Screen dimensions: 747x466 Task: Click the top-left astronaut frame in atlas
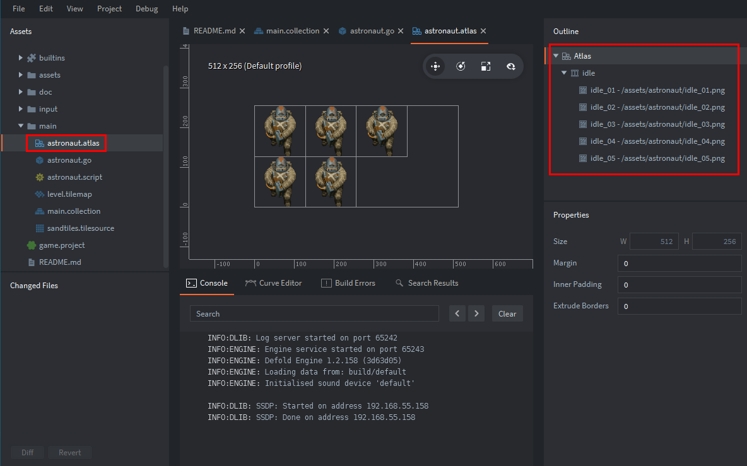[x=280, y=131]
